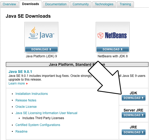Viewport: 149px width, 140px height.
Task: Click 'NetBeans with JDK 8' caption
Action: [x=113, y=56]
